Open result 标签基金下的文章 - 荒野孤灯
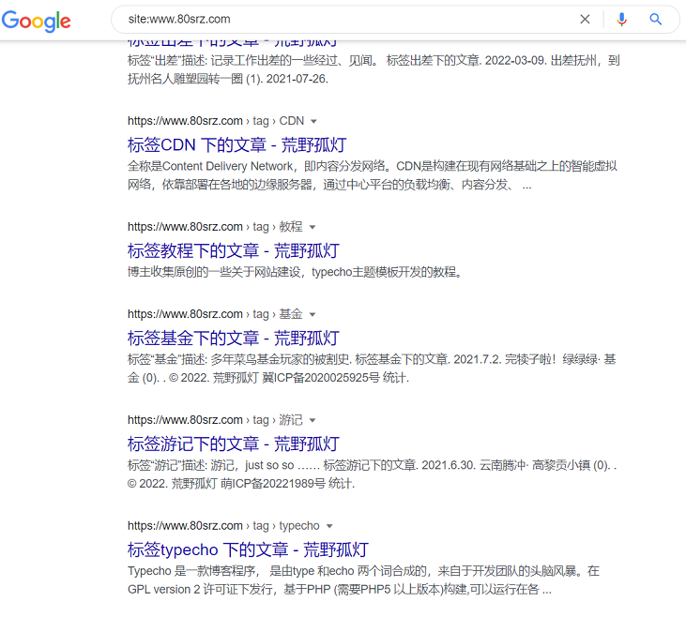This screenshot has width=686, height=617. (234, 339)
